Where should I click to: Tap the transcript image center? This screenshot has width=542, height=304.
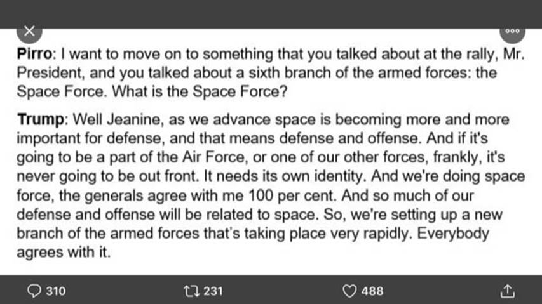[271, 152]
